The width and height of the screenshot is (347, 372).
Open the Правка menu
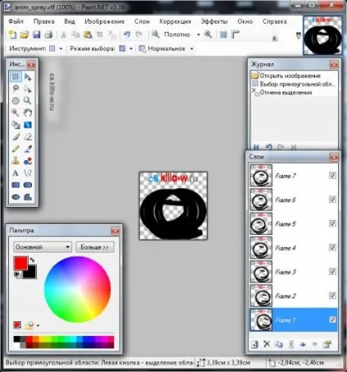[44, 21]
